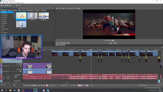The image size is (163, 92).
Task: Mute the purple video track
Action: pyautogui.click(x=19, y=64)
